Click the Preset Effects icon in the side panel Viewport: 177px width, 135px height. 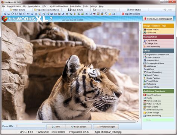(145, 81)
